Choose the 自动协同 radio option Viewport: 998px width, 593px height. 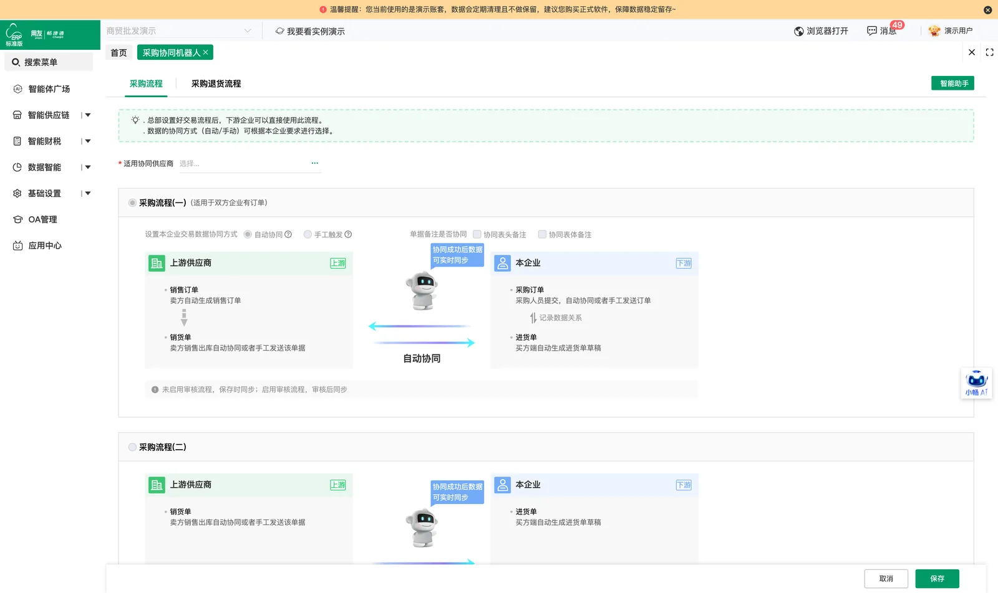click(248, 235)
